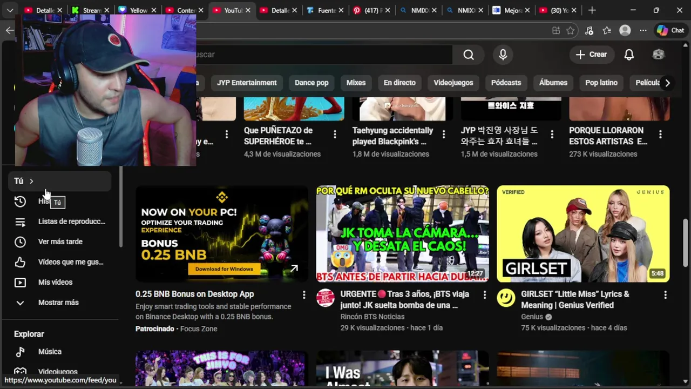Image resolution: width=691 pixels, height=389 pixels.
Task: Open the GIRLSET Little Miss video title
Action: [575, 300]
